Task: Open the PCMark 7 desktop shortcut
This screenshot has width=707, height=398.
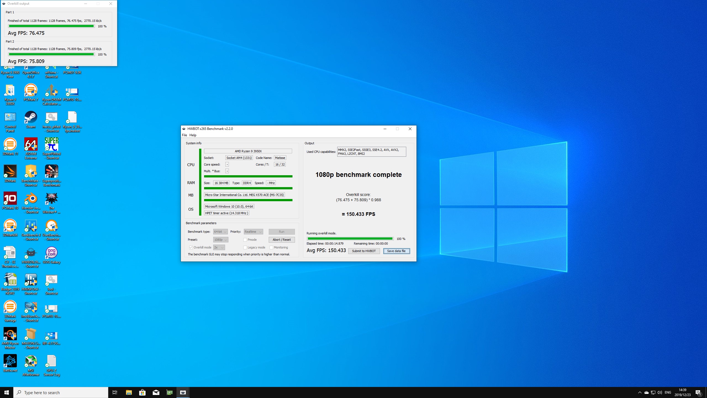Action: pos(31,93)
